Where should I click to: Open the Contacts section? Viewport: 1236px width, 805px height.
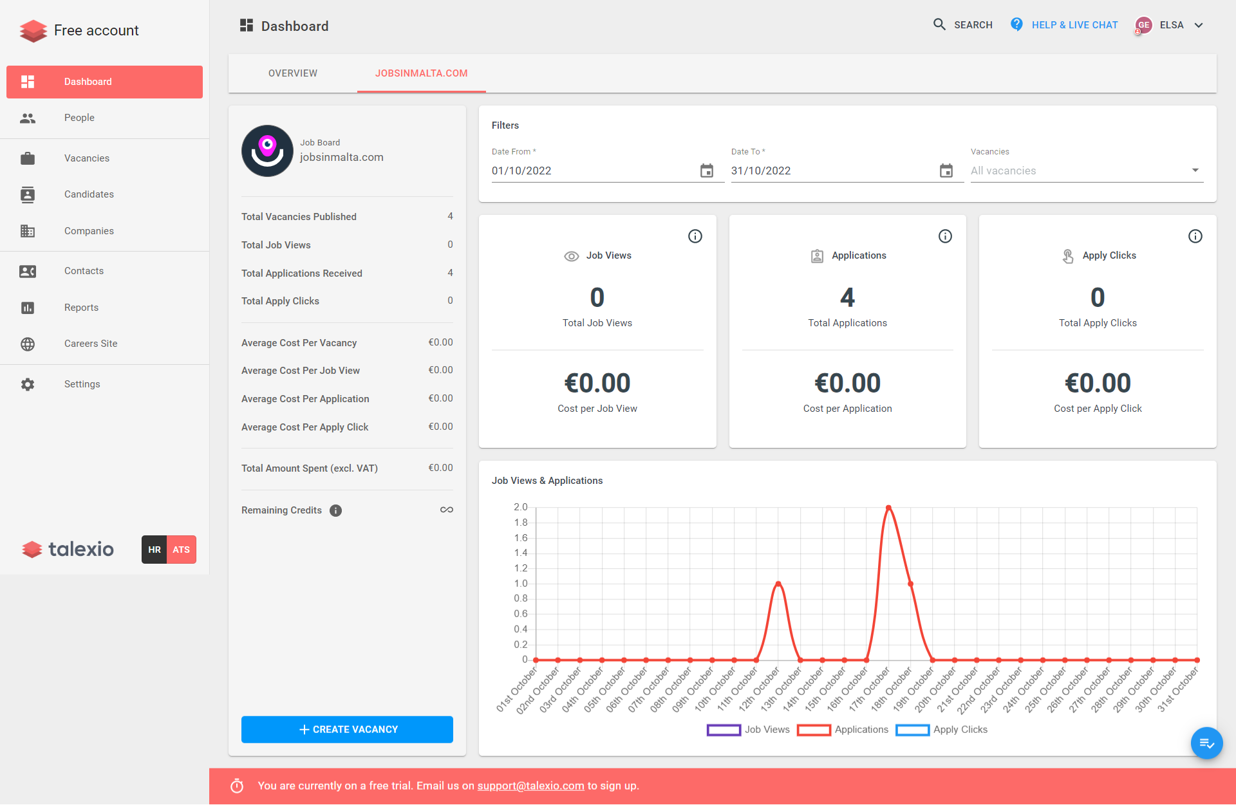(84, 270)
